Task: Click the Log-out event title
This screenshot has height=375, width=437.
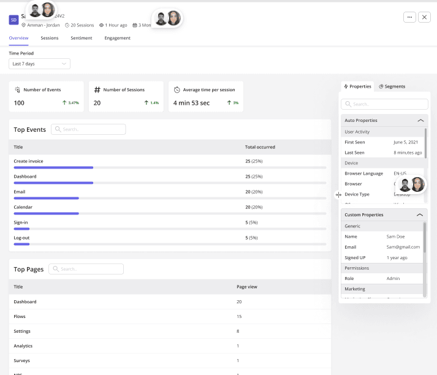Action: click(21, 238)
